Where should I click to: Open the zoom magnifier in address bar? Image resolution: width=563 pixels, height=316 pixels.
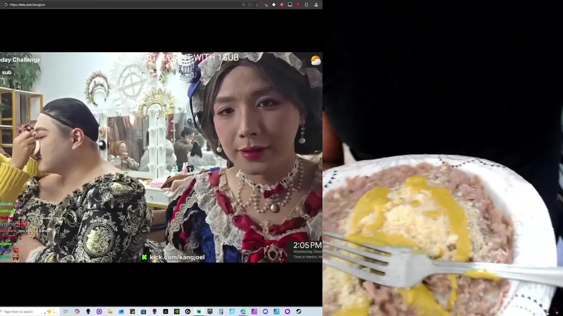[x=243, y=4]
